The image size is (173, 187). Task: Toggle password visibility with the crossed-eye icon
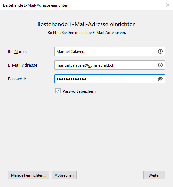click(x=160, y=79)
